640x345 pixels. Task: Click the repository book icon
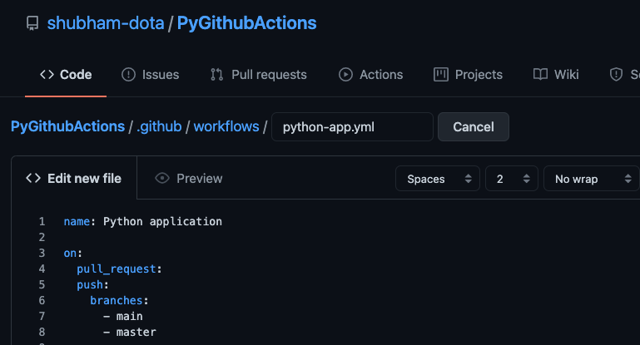pos(32,23)
